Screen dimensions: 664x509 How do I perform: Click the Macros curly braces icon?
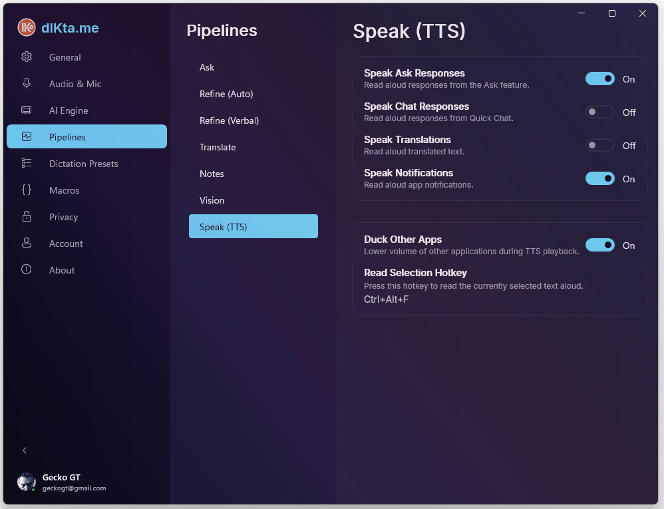point(27,190)
